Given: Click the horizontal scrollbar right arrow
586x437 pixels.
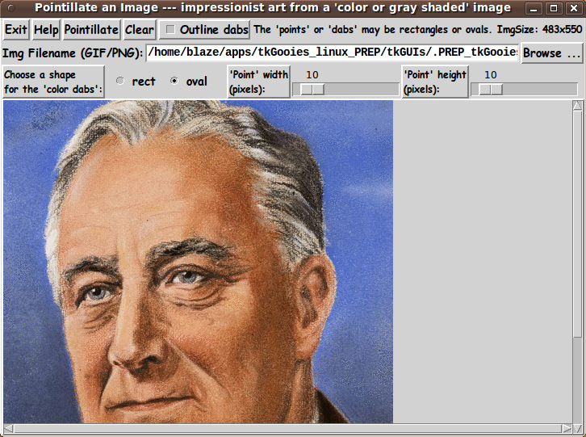Looking at the screenshot, I should click(567, 428).
